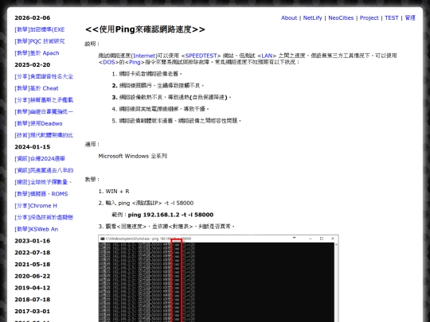Open the ROMS sidebar article
Viewport: 430px width, 322px height.
(x=41, y=194)
